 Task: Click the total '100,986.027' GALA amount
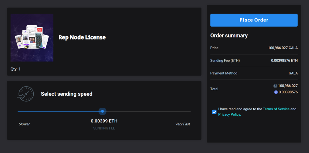pyautogui.click(x=288, y=86)
